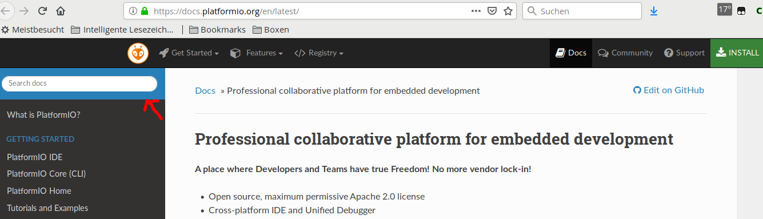Open the Meistbesucht bookmarks item
Image resolution: width=763 pixels, height=219 pixels.
click(33, 30)
